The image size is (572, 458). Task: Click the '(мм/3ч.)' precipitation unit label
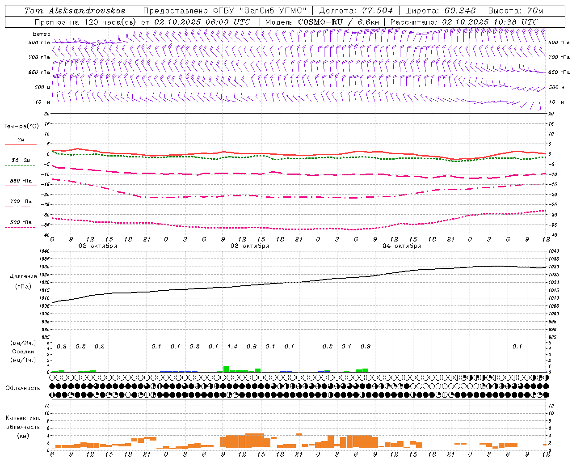23,343
